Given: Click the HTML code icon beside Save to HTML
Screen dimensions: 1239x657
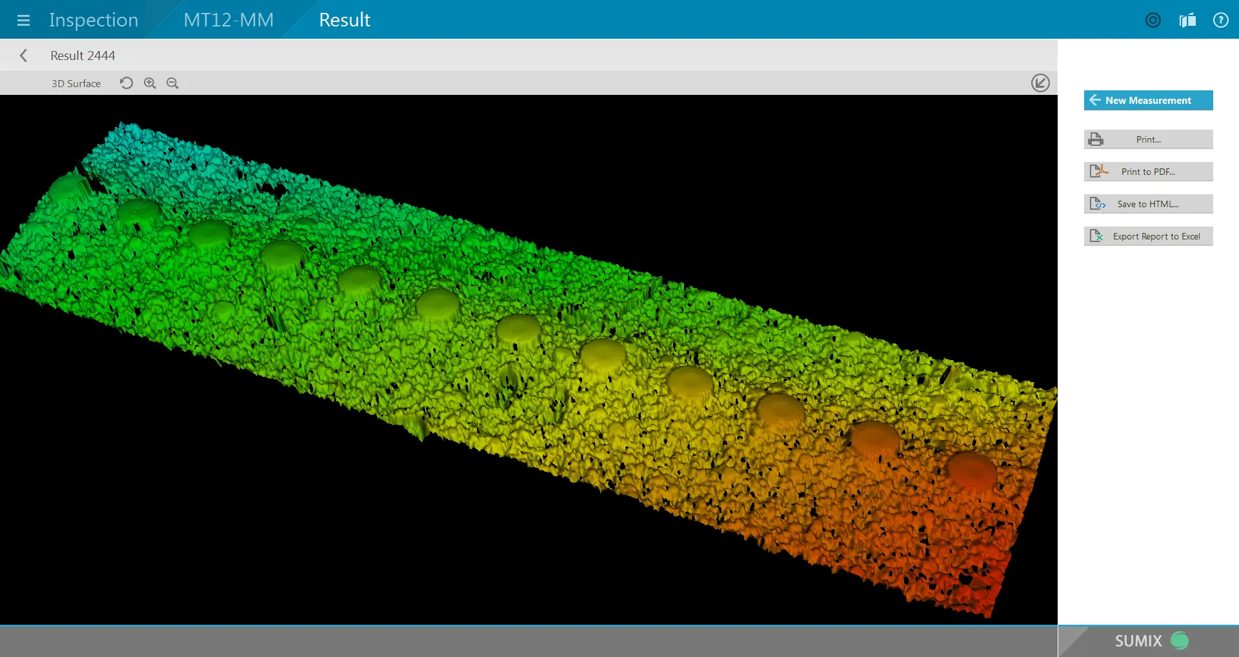Looking at the screenshot, I should (x=1098, y=203).
